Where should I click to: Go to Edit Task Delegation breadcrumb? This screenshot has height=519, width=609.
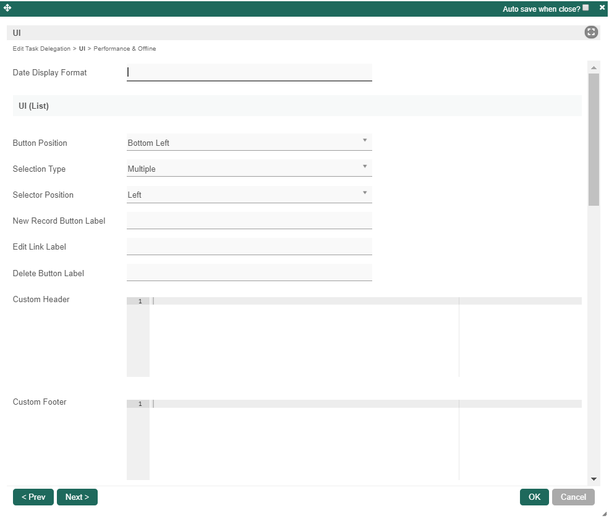[x=41, y=49]
